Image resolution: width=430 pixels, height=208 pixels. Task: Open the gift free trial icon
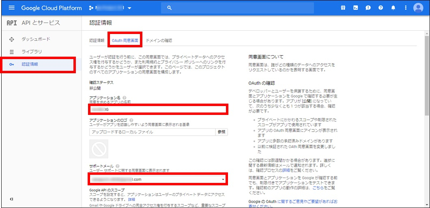coord(343,8)
